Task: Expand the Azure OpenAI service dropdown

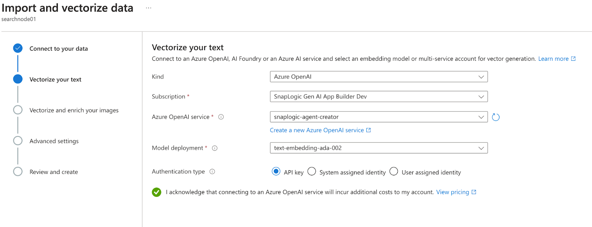Action: click(x=379, y=117)
